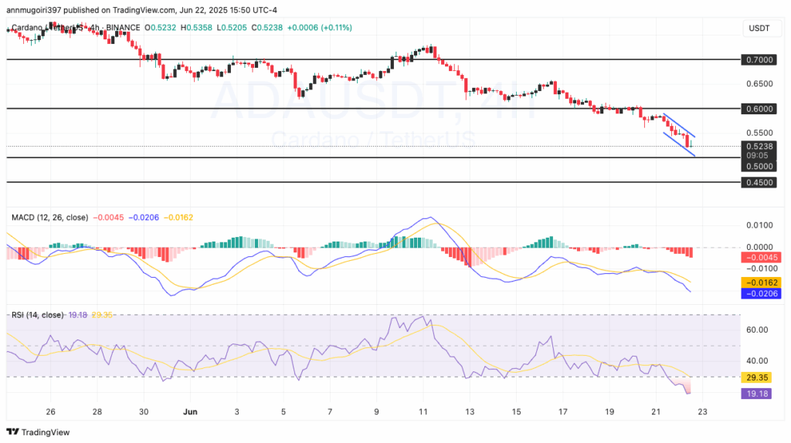Click the close value C0.5238 in header
The height and width of the screenshot is (443, 791).
[266, 28]
